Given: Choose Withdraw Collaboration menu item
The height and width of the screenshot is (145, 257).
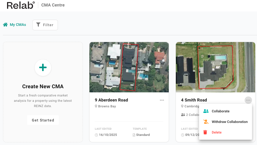Looking at the screenshot, I should coord(230,122).
